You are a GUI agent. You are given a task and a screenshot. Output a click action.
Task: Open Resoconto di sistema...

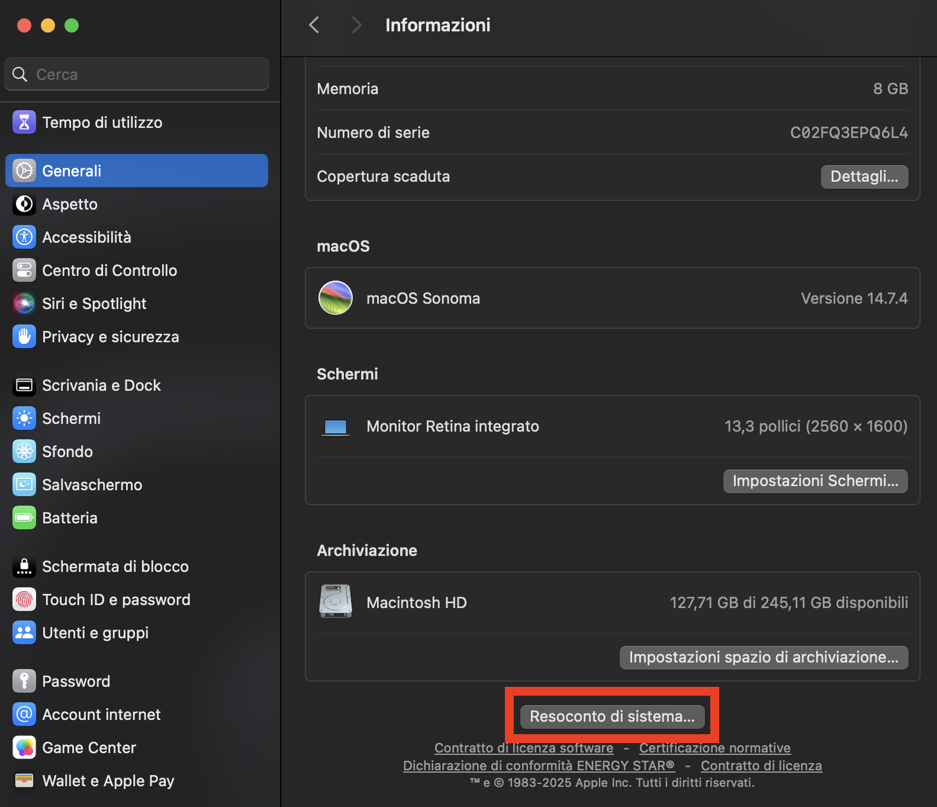coord(612,716)
